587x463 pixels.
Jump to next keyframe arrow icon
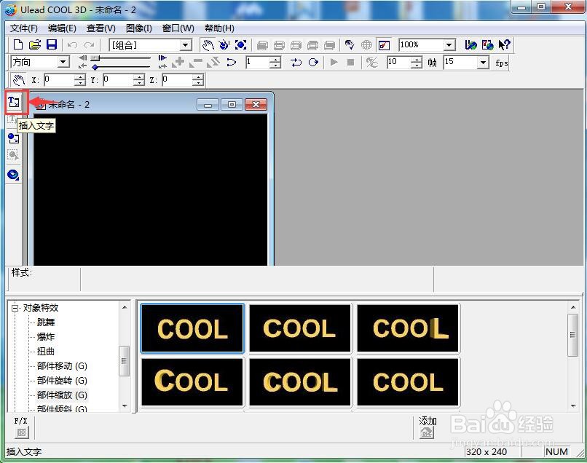[162, 58]
